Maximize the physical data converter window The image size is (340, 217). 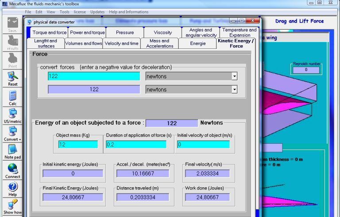click(241, 21)
